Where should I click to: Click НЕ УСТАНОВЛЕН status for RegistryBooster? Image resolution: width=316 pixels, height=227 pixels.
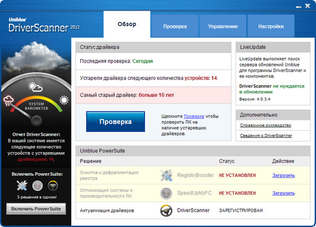pos(238,176)
